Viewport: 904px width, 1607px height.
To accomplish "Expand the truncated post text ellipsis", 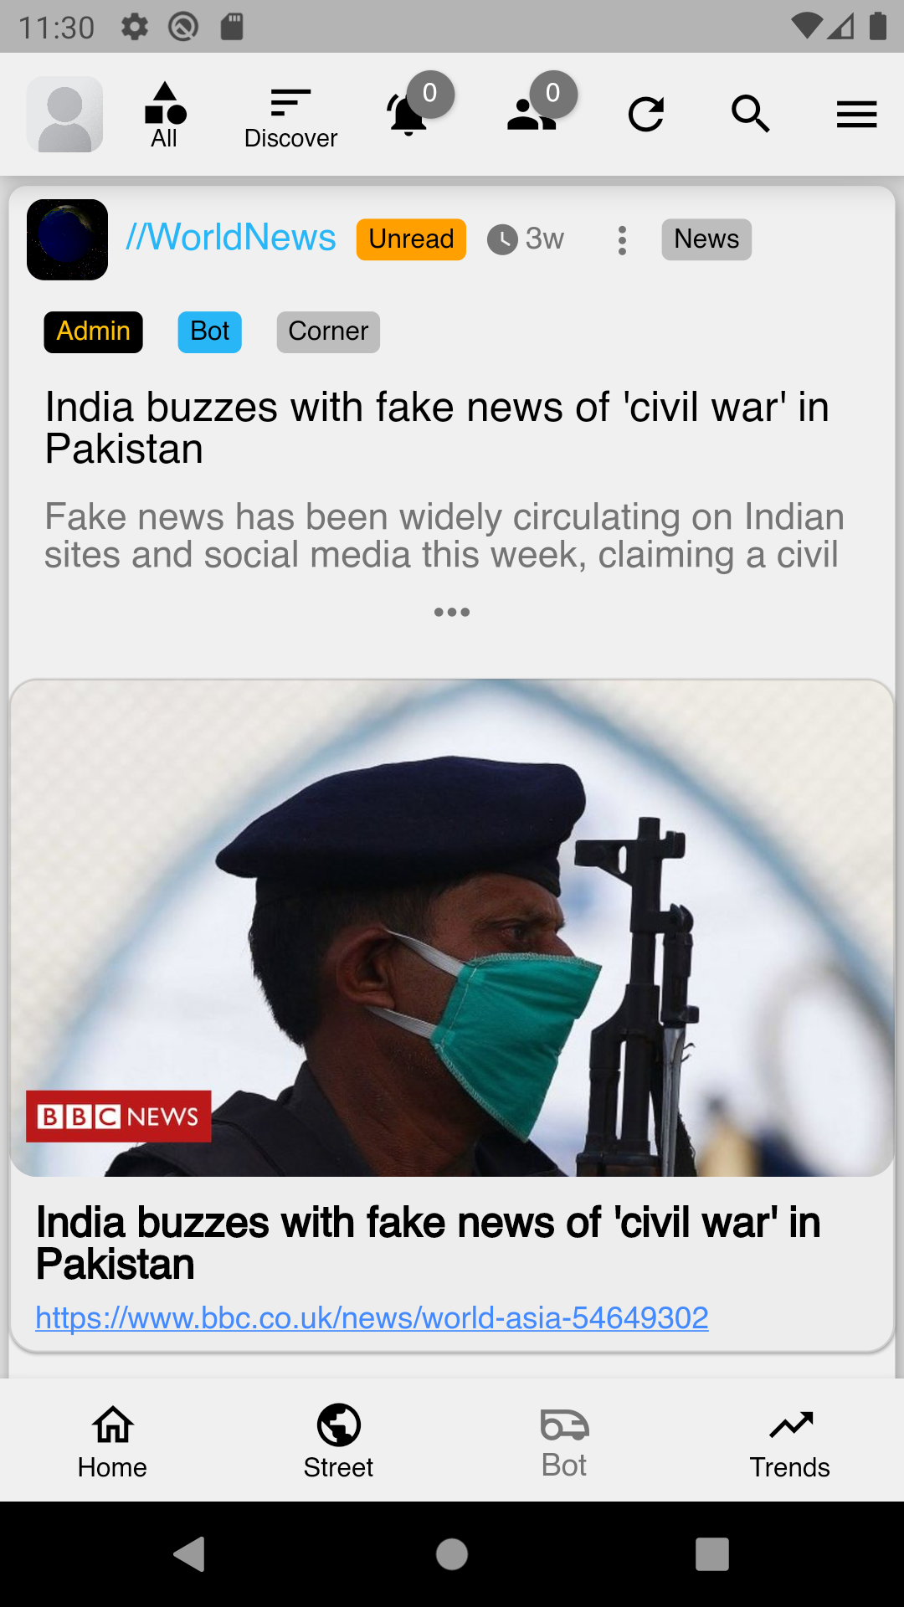I will point(452,613).
